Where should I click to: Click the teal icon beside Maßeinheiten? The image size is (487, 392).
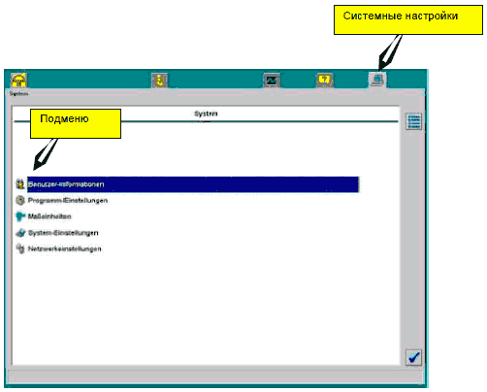20,216
